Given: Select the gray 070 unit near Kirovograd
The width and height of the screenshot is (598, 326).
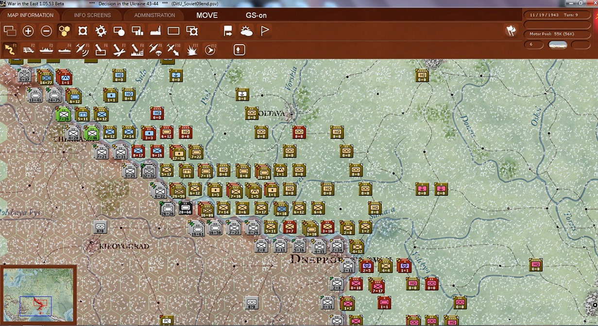Looking at the screenshot, I should click(100, 228).
